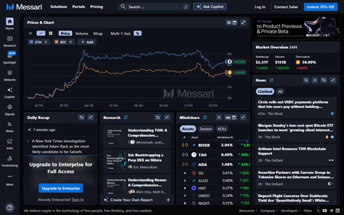Toggle the Multi-Y Axis option
Image resolution: width=344 pixels, height=215 pixels.
(121, 33)
